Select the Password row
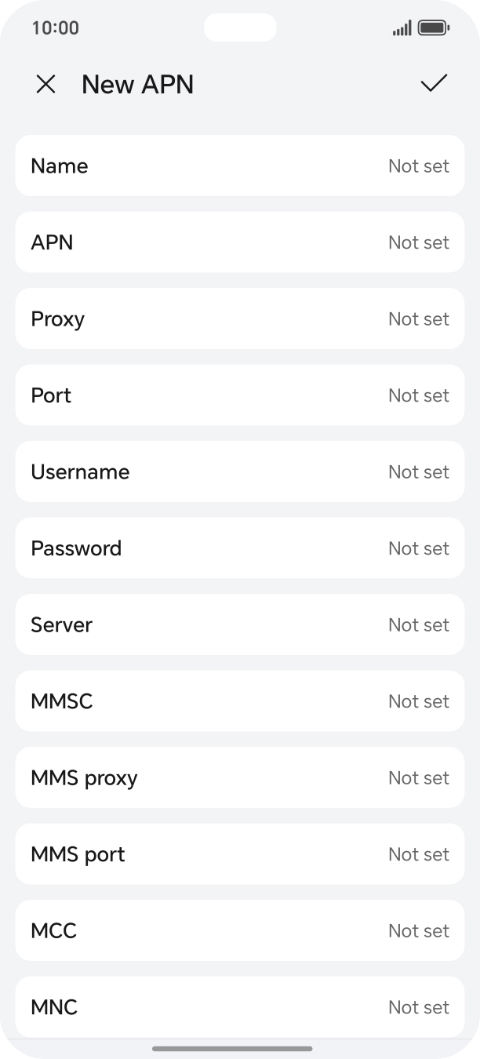Viewport: 480px width, 1059px height. coord(240,548)
